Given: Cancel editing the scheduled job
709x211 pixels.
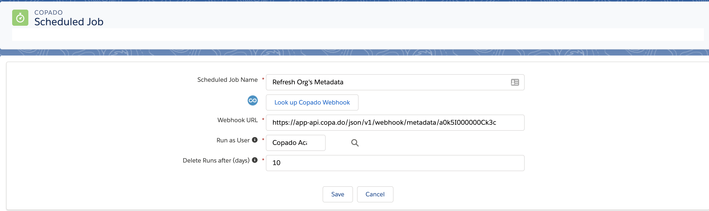Looking at the screenshot, I should point(375,194).
